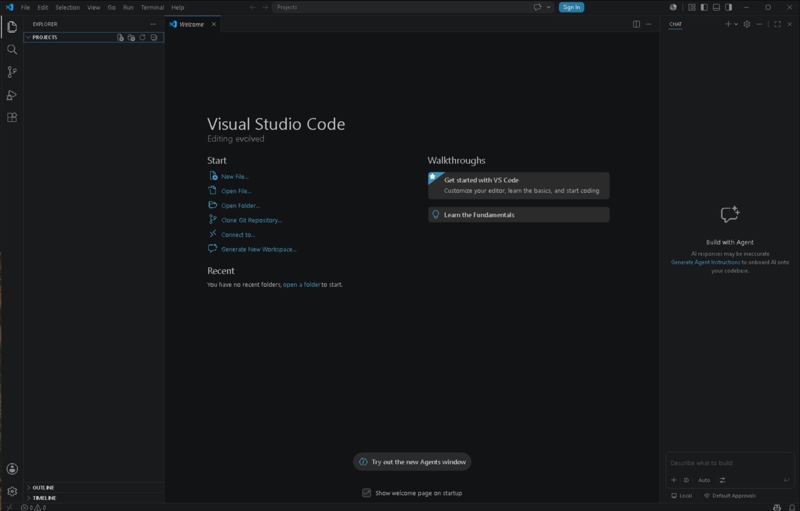800x511 pixels.
Task: Open new chat dropdown arrow
Action: click(x=736, y=24)
